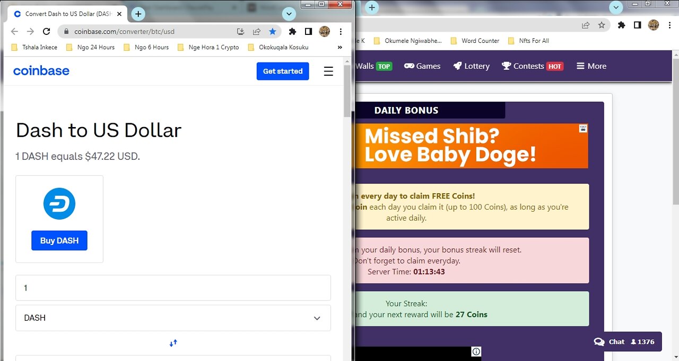
Task: Click the 1 DASH equals $47.22 USD text
Action: [x=78, y=157]
